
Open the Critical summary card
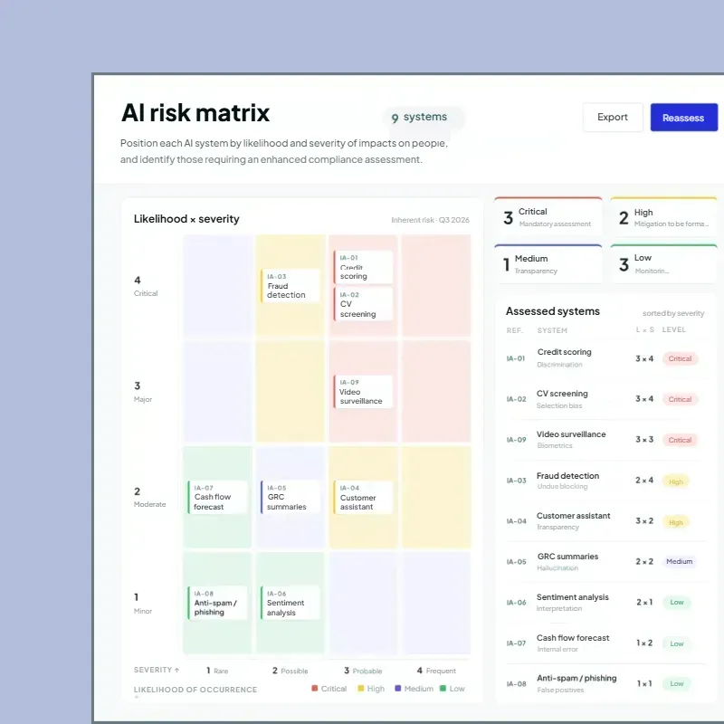click(548, 216)
